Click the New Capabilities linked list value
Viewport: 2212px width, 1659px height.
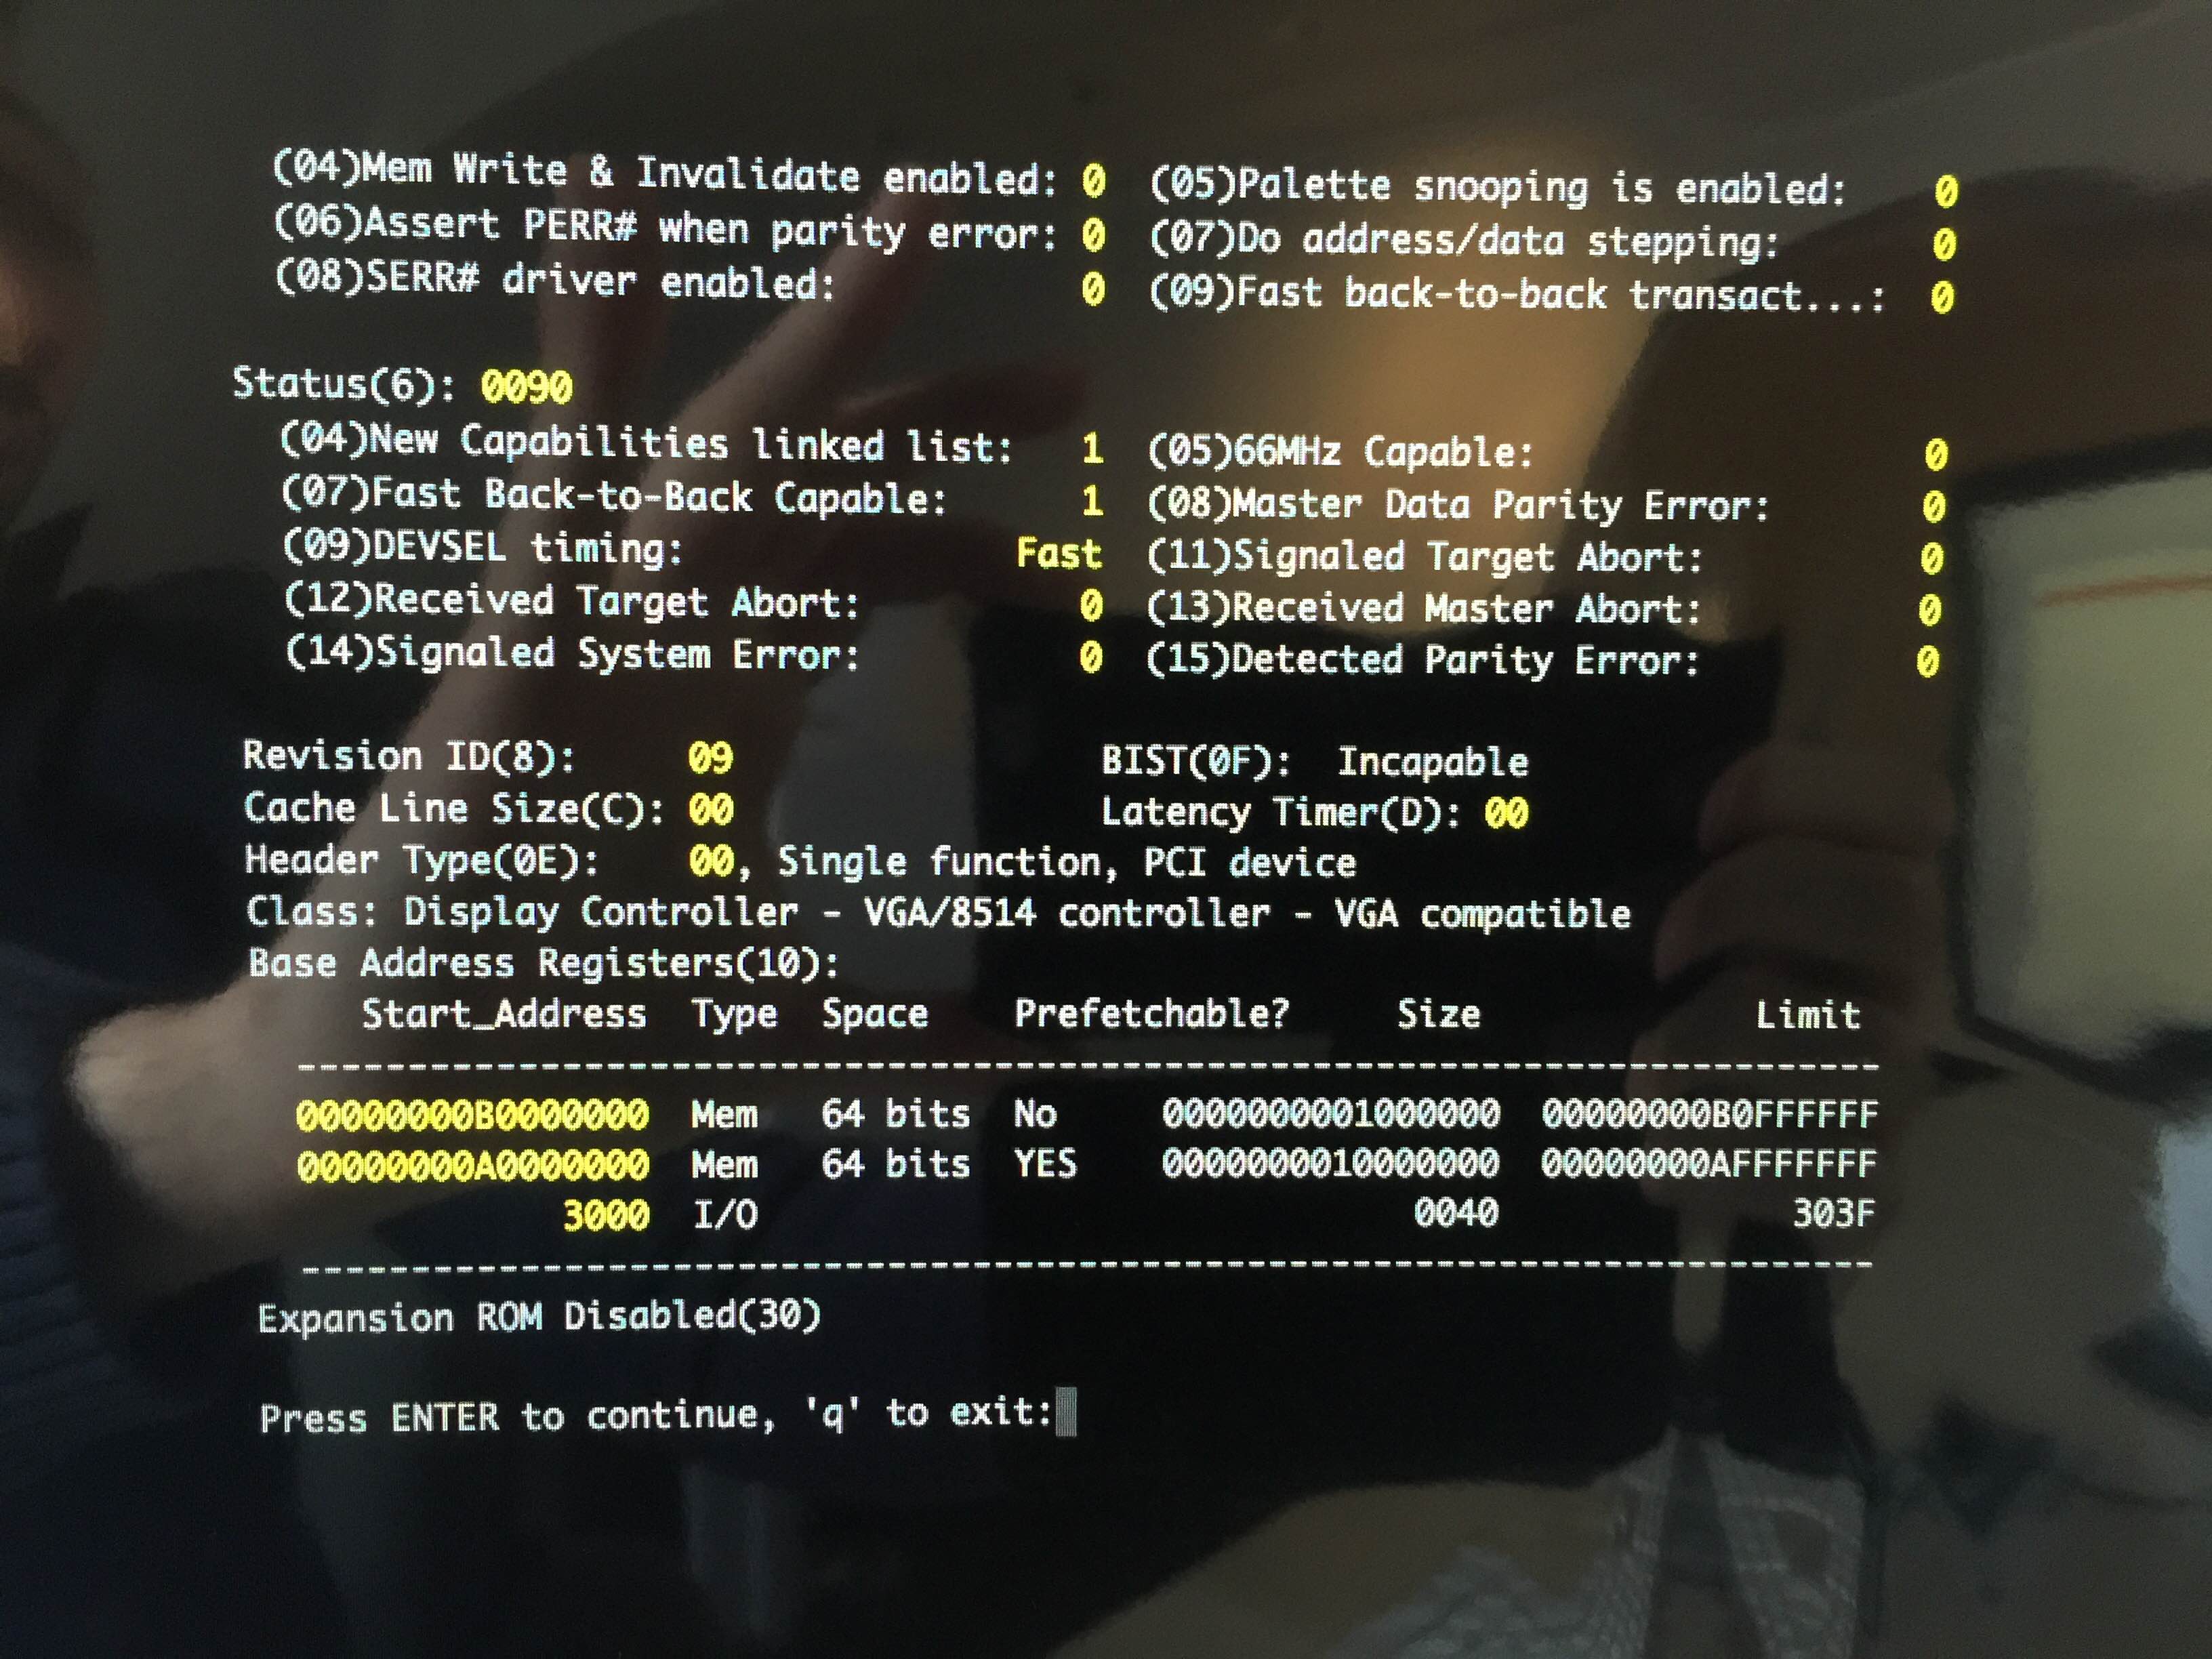pyautogui.click(x=1092, y=448)
